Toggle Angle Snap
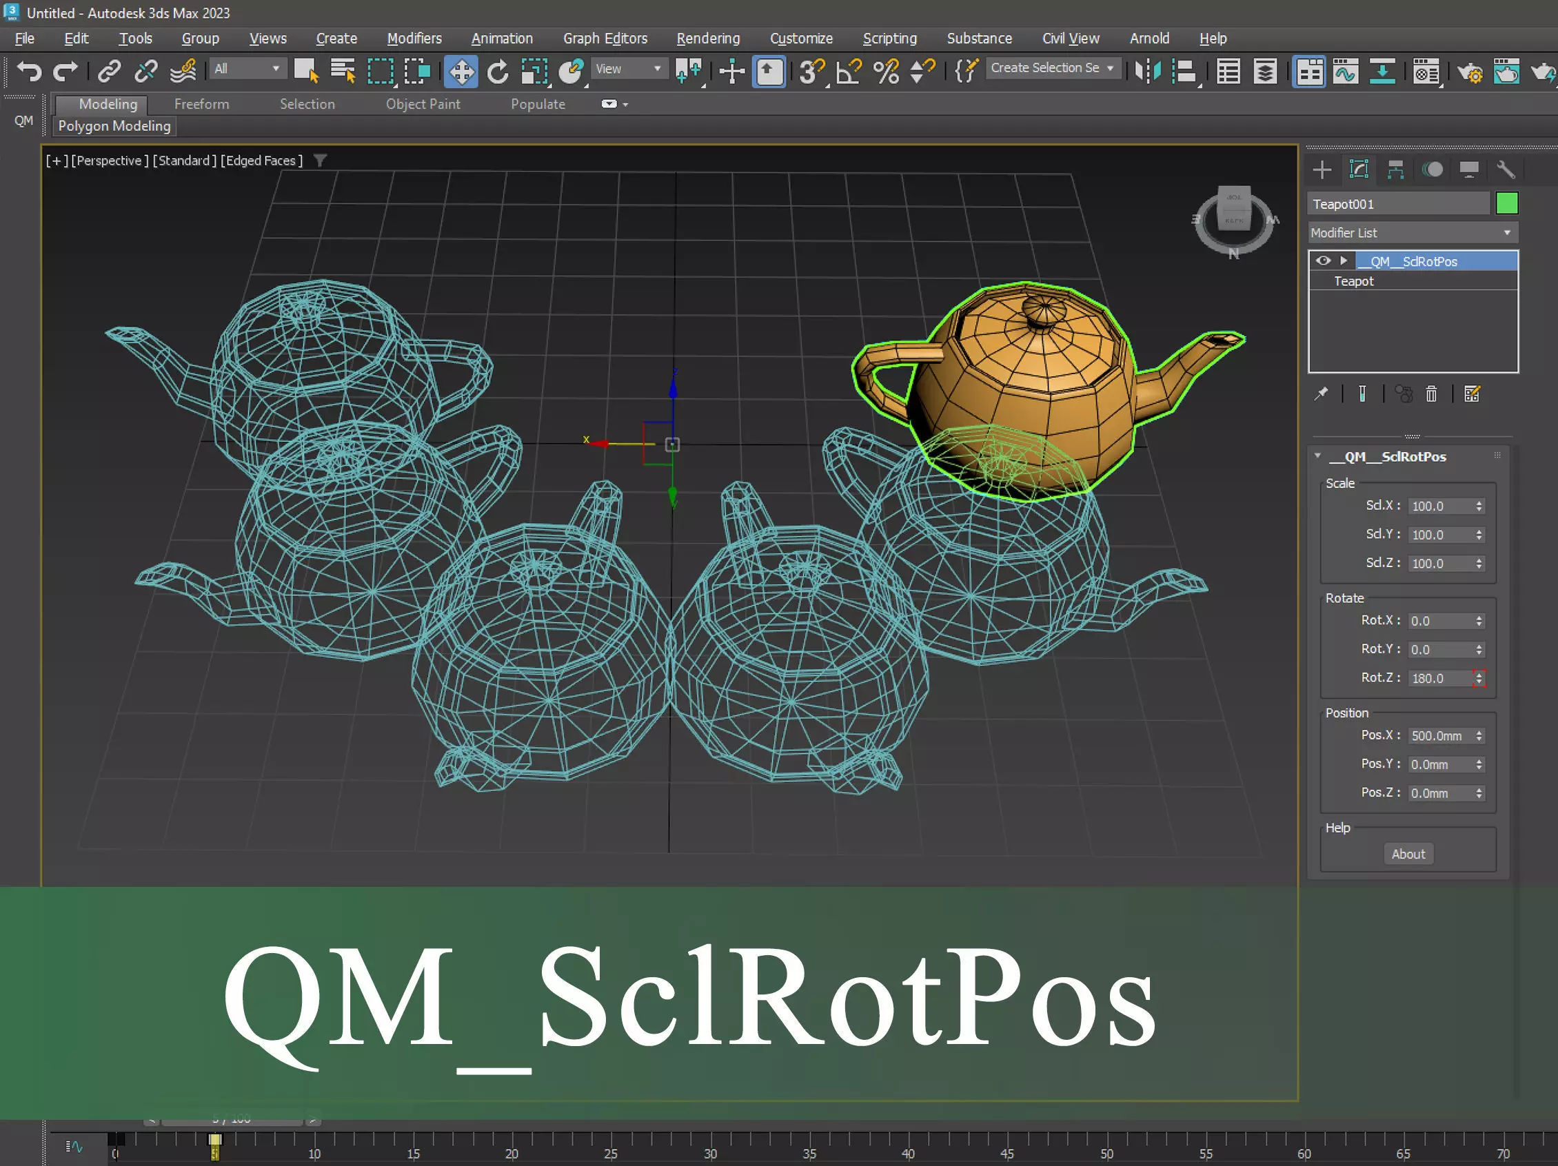The height and width of the screenshot is (1166, 1558). click(849, 71)
